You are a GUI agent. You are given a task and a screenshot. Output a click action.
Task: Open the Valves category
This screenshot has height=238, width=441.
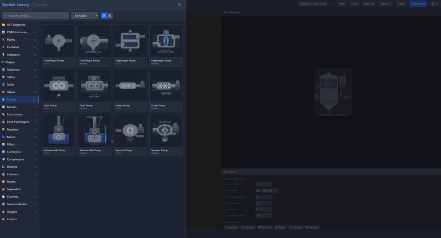click(x=19, y=92)
